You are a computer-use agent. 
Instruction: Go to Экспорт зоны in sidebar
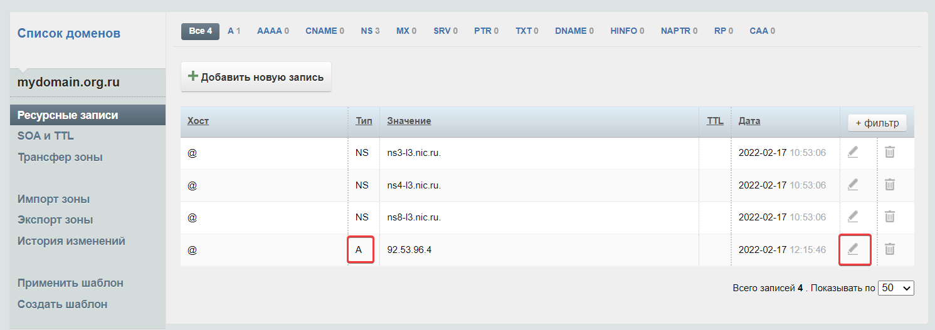point(55,220)
